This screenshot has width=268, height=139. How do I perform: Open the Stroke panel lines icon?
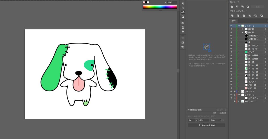click(x=183, y=38)
